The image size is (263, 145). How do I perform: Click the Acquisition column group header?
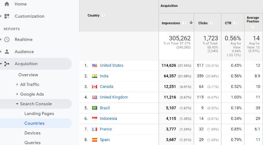[169, 6]
